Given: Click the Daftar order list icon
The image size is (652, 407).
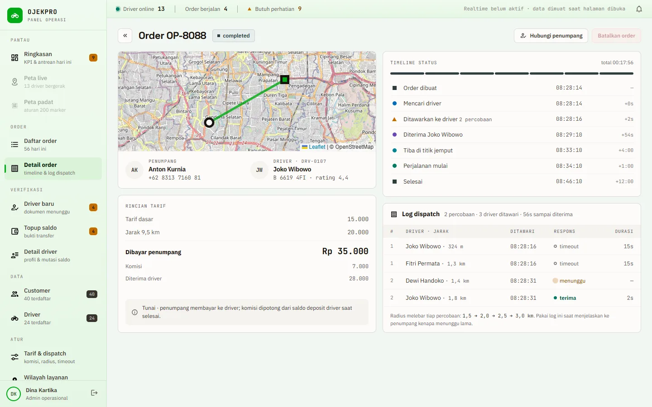Looking at the screenshot, I should coord(15,145).
